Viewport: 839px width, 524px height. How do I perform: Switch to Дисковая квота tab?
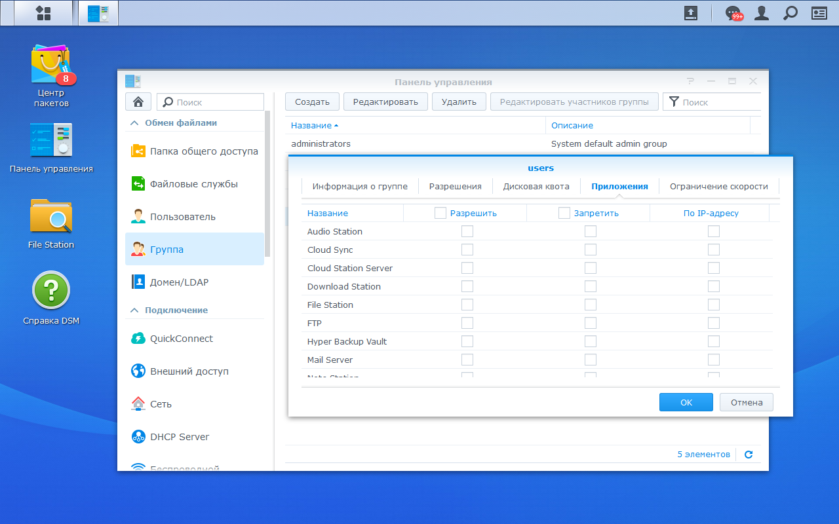pos(537,187)
